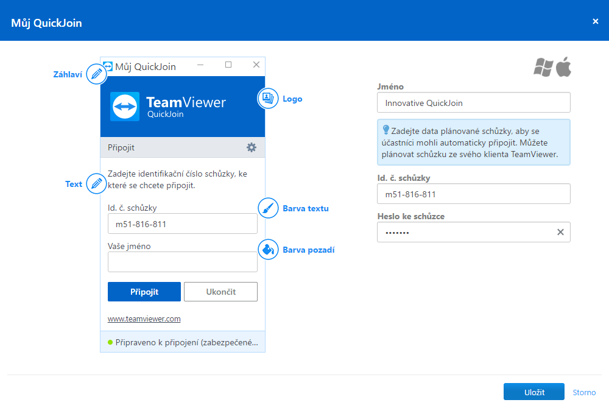609x408 pixels.
Task: Click the Text label link
Action: pyautogui.click(x=74, y=184)
